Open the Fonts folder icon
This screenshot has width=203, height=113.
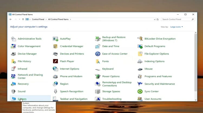point(98,61)
